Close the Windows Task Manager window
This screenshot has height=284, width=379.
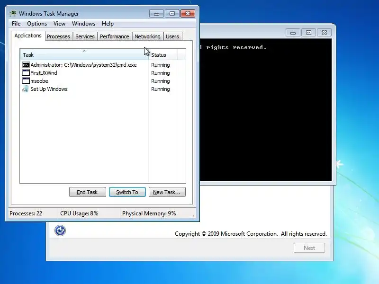point(188,14)
